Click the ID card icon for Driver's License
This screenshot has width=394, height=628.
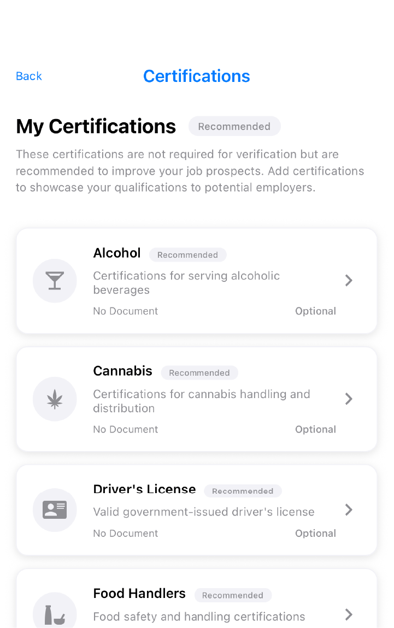tap(55, 509)
